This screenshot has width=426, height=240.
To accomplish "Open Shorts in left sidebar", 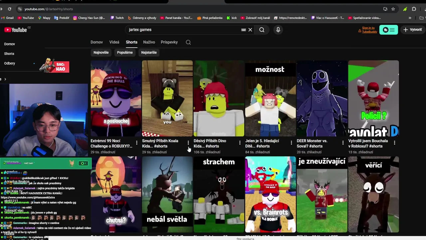I will pos(9,54).
